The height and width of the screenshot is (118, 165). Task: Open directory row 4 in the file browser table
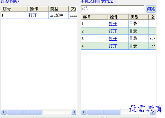[113, 46]
